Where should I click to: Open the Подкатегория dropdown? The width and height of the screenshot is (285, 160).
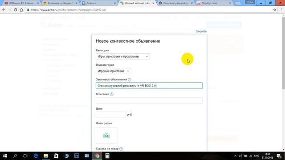[x=114, y=71]
